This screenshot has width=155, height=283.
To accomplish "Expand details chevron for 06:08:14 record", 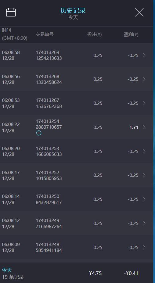I will pyautogui.click(x=144, y=199).
